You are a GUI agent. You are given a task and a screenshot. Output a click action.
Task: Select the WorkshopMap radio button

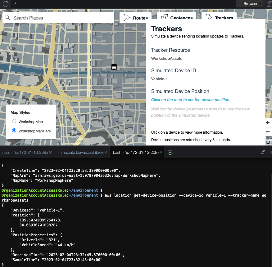coord(14,121)
